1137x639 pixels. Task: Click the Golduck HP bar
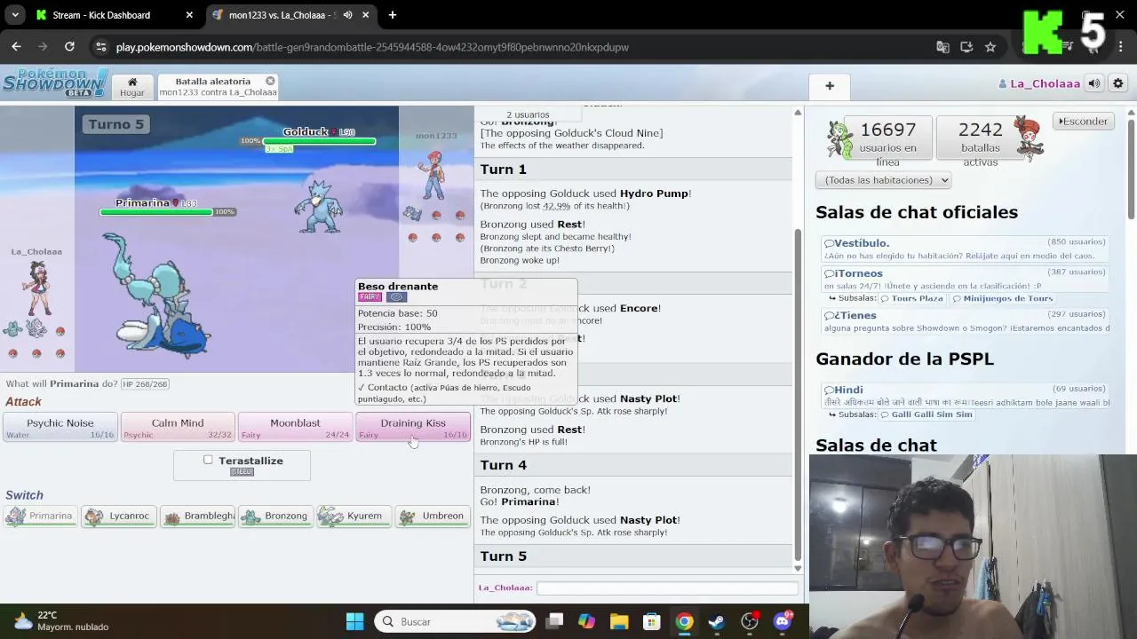[321, 141]
